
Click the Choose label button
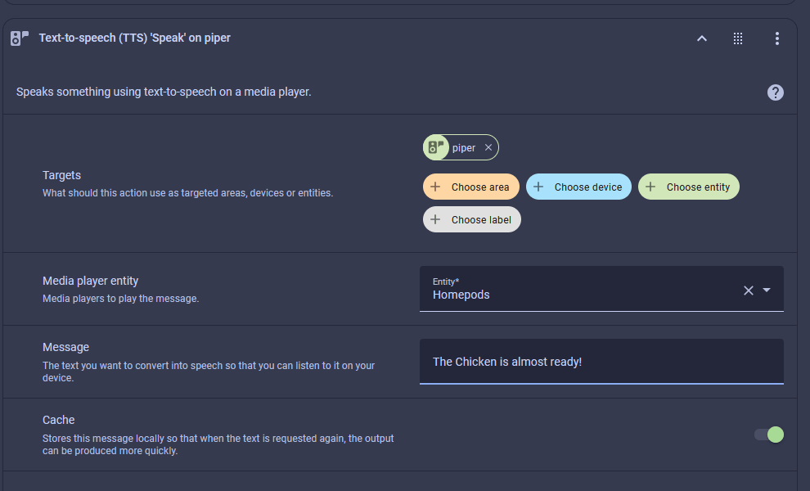(472, 219)
